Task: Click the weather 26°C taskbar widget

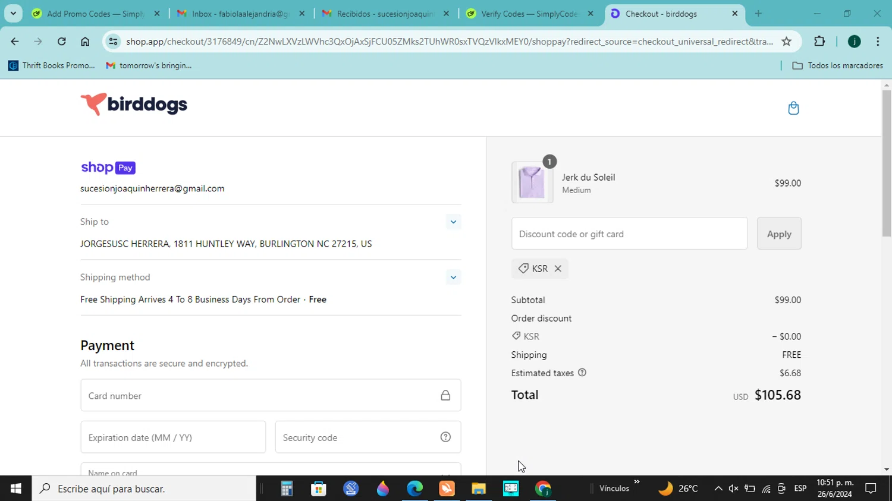Action: coord(678,489)
